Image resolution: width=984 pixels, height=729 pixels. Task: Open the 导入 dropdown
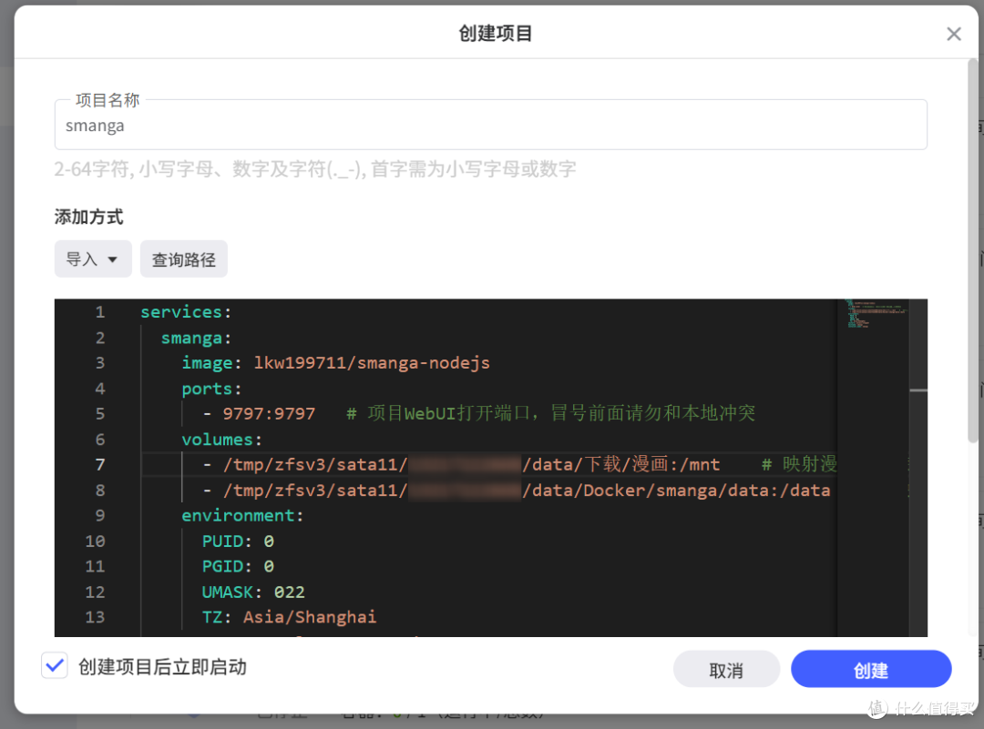(93, 258)
